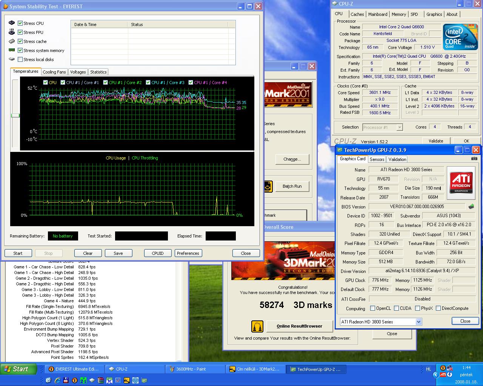Click the ATI Radeon logo thumbnail
The height and width of the screenshot is (386, 483).
[461, 180]
